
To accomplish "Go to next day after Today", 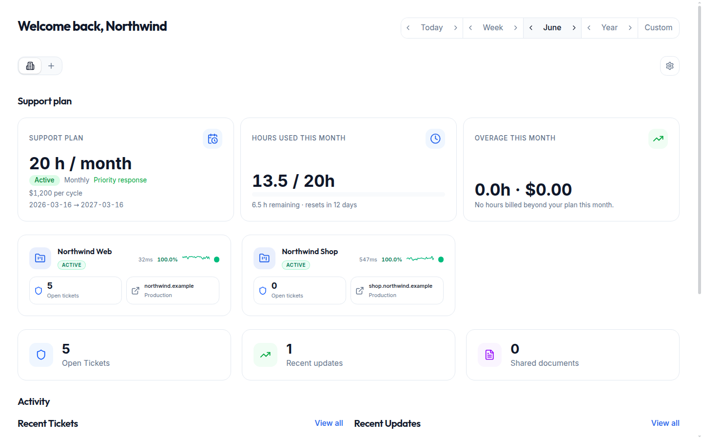I will (455, 28).
